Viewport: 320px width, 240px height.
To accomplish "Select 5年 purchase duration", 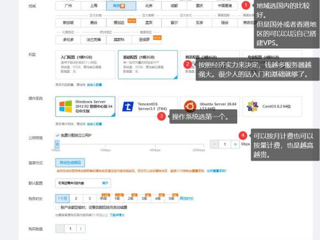I will coord(171,198).
